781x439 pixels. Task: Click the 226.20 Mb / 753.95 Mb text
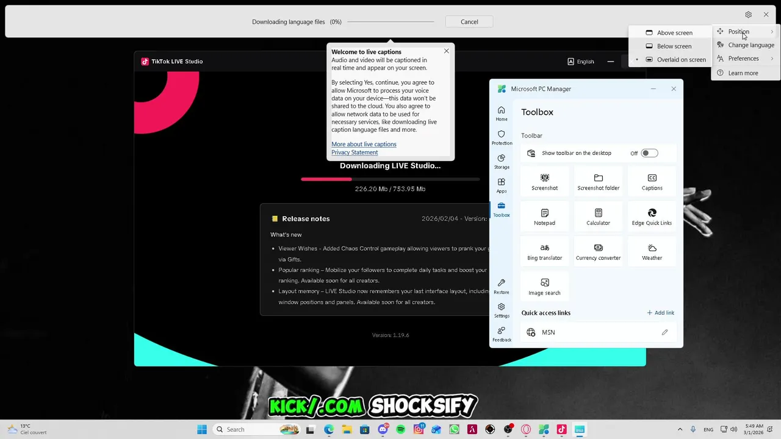tap(390, 189)
